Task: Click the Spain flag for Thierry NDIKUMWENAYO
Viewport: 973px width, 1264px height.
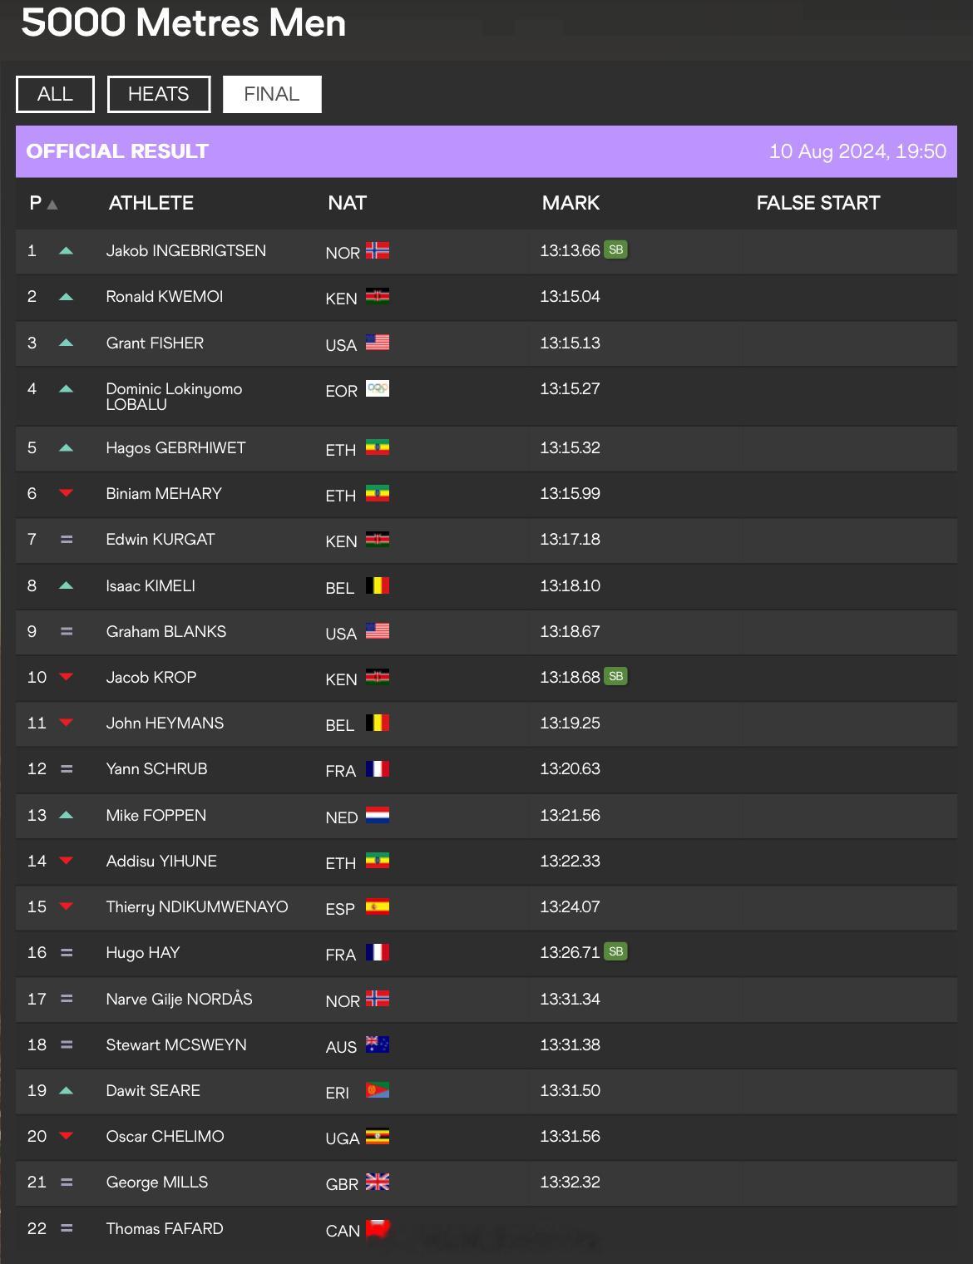Action: 378,906
